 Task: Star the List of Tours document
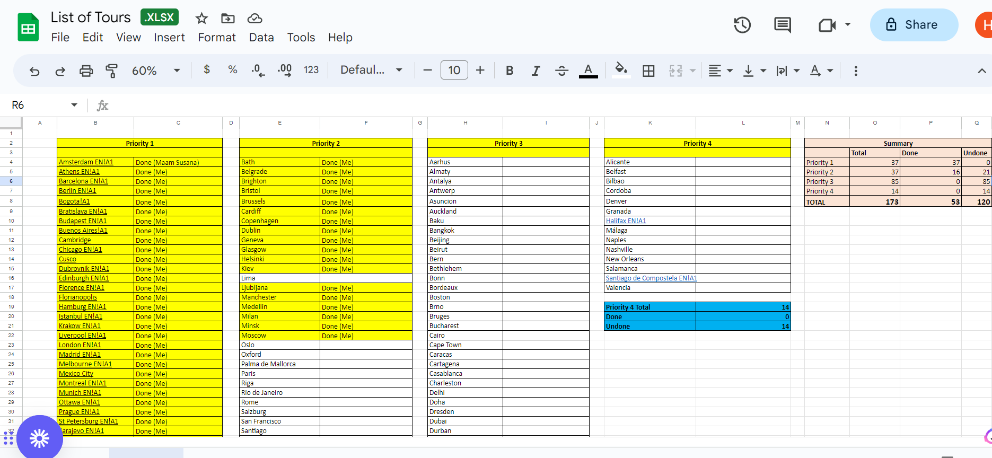201,19
